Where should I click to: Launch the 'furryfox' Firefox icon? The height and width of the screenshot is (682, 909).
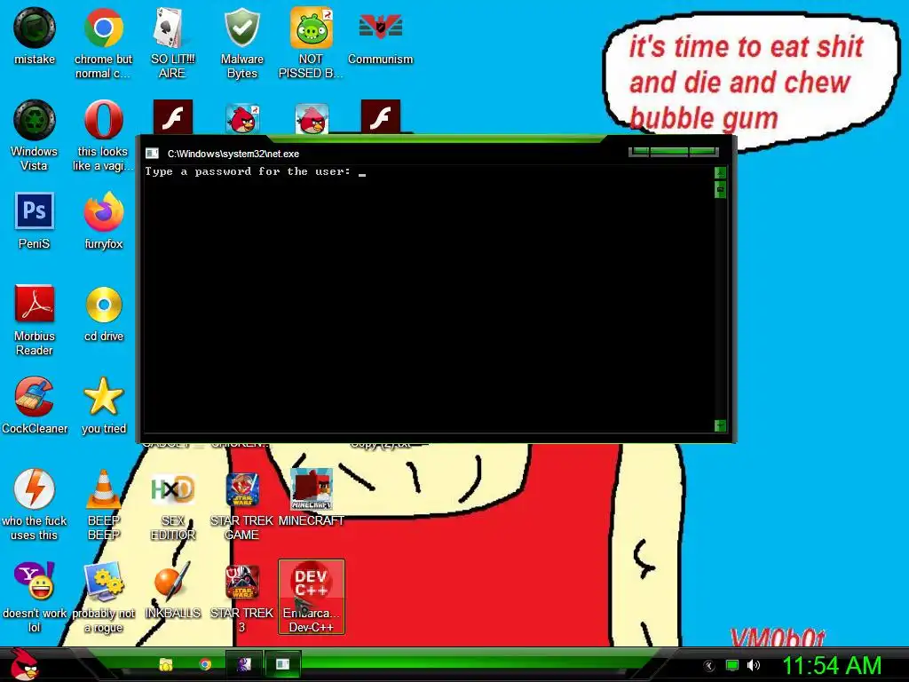click(103, 220)
